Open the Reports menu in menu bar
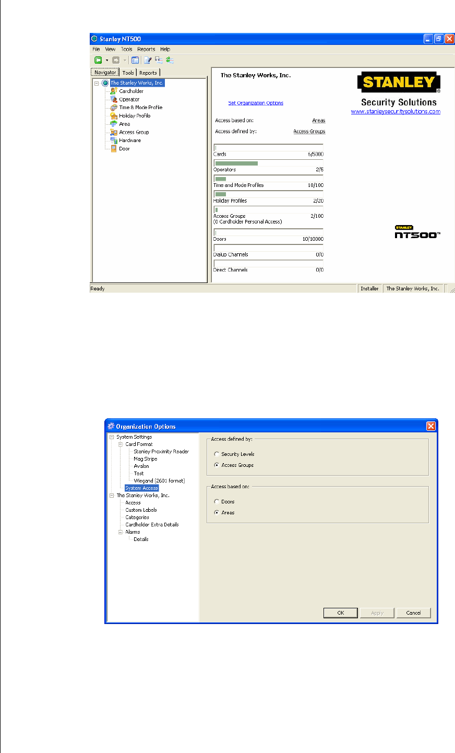 click(x=147, y=49)
